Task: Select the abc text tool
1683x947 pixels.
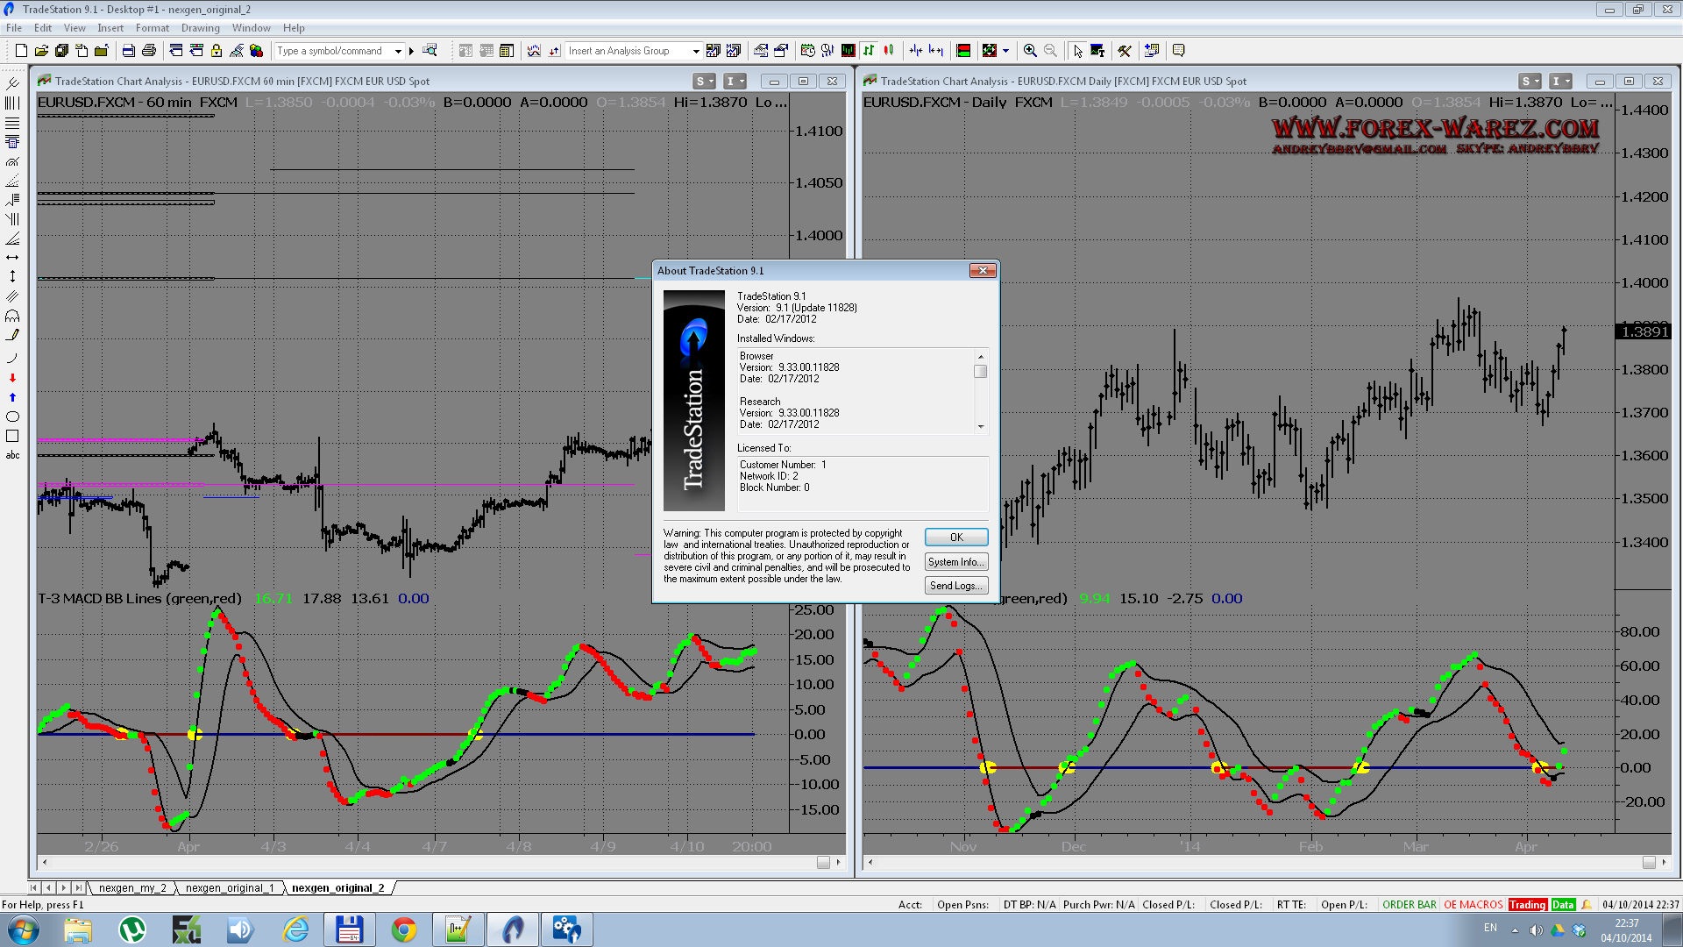Action: [12, 455]
